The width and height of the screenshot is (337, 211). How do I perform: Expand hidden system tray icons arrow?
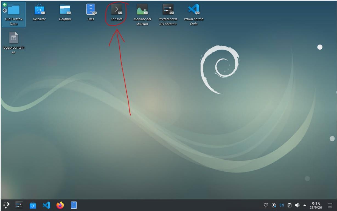(x=305, y=205)
